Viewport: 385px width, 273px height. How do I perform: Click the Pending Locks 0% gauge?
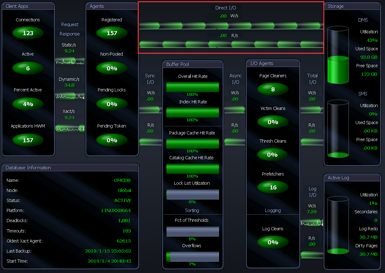(x=112, y=104)
